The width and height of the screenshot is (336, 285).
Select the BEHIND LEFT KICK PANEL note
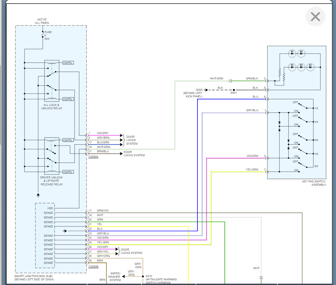(193, 95)
